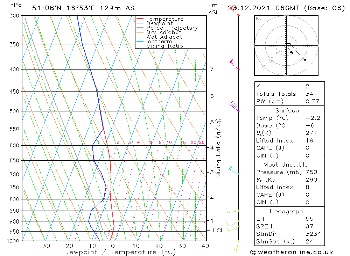
Task: Click the 'Parcel Trajectory' legend entry
Action: (x=172, y=28)
